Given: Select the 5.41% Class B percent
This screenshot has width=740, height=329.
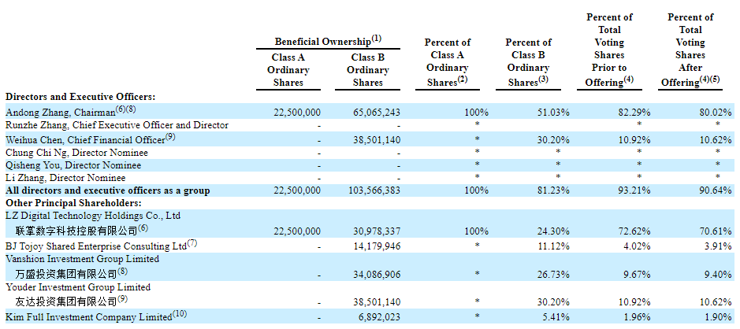Looking at the screenshot, I should [x=557, y=316].
